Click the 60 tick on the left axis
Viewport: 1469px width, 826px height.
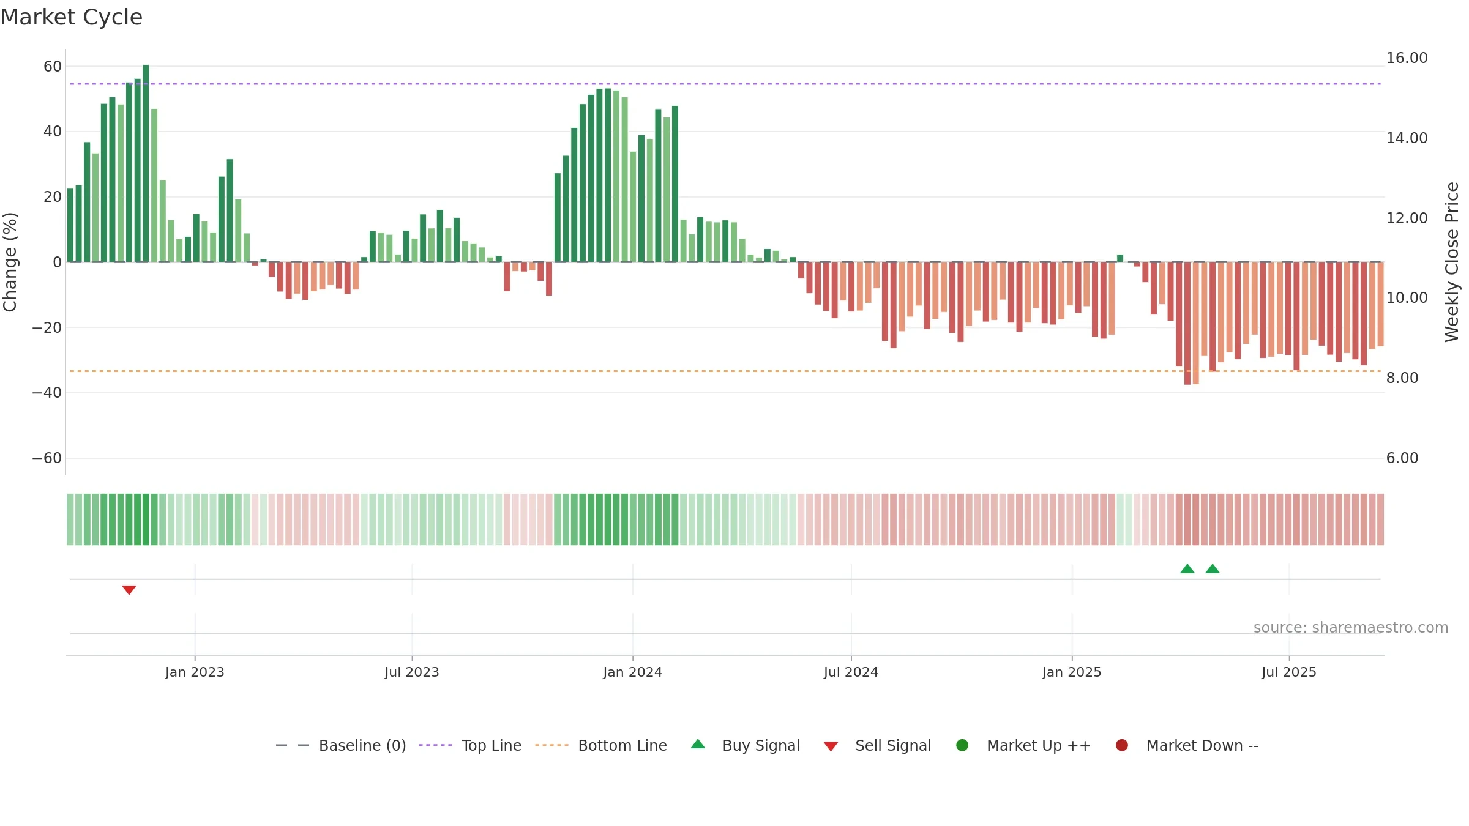pos(53,66)
